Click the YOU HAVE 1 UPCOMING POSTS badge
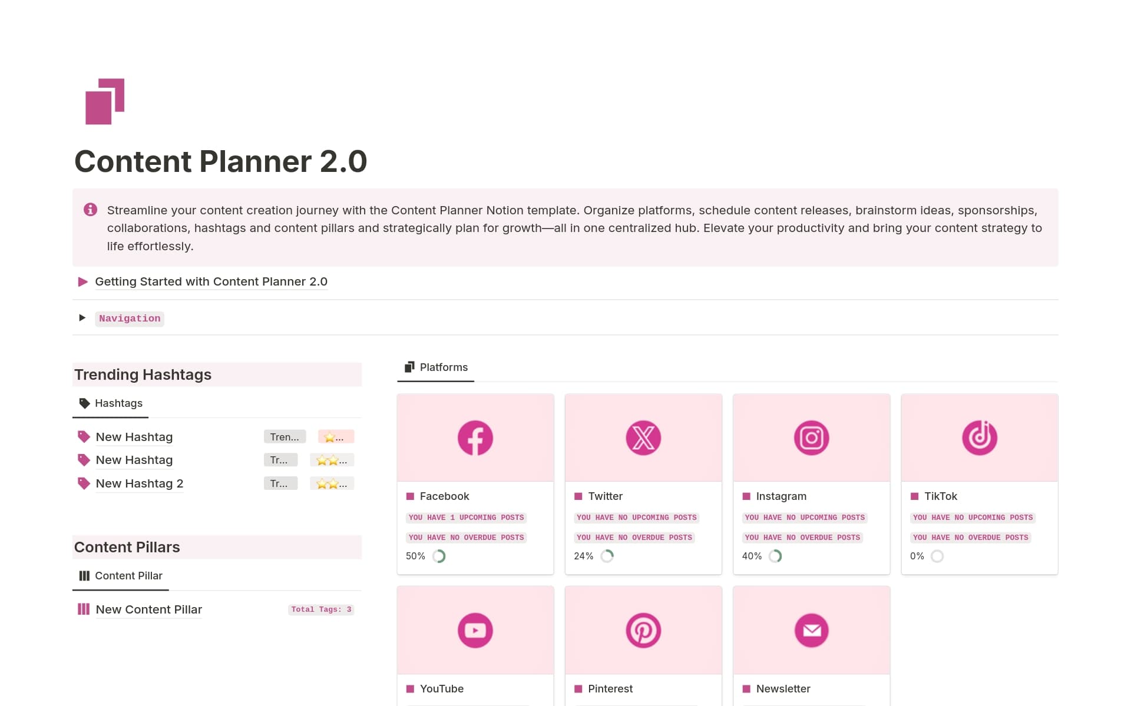 coord(466,517)
